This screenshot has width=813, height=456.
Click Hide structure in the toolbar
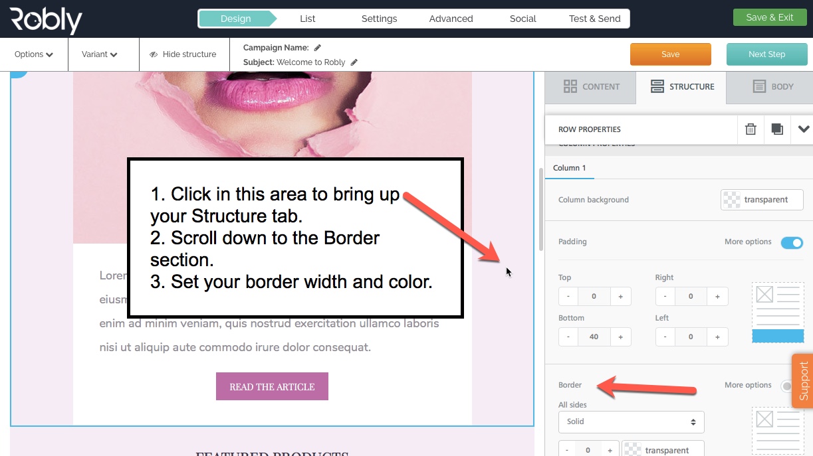pos(184,54)
